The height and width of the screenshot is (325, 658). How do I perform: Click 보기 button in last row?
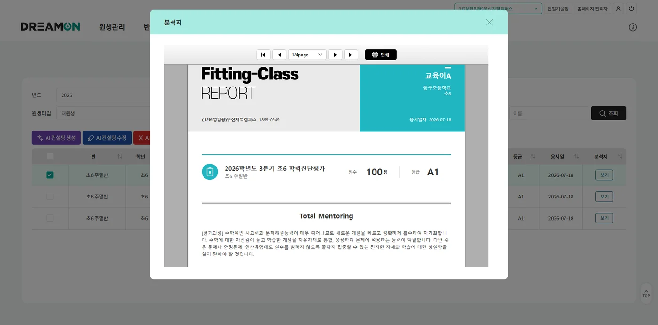[604, 218]
